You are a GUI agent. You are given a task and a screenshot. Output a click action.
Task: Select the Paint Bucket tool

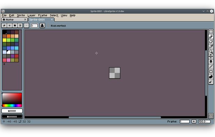[211, 62]
